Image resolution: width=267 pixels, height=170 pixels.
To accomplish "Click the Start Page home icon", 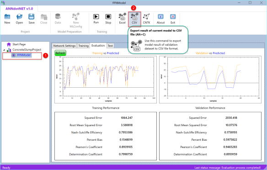I will pyautogui.click(x=9, y=44).
